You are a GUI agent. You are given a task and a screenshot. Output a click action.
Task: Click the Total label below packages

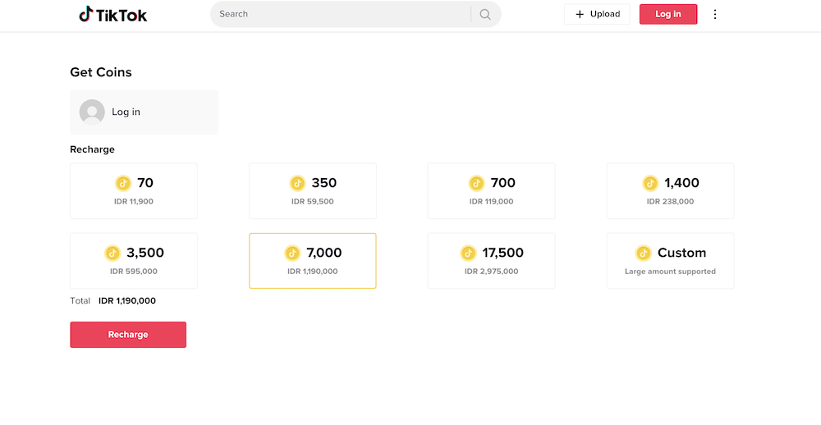click(80, 301)
